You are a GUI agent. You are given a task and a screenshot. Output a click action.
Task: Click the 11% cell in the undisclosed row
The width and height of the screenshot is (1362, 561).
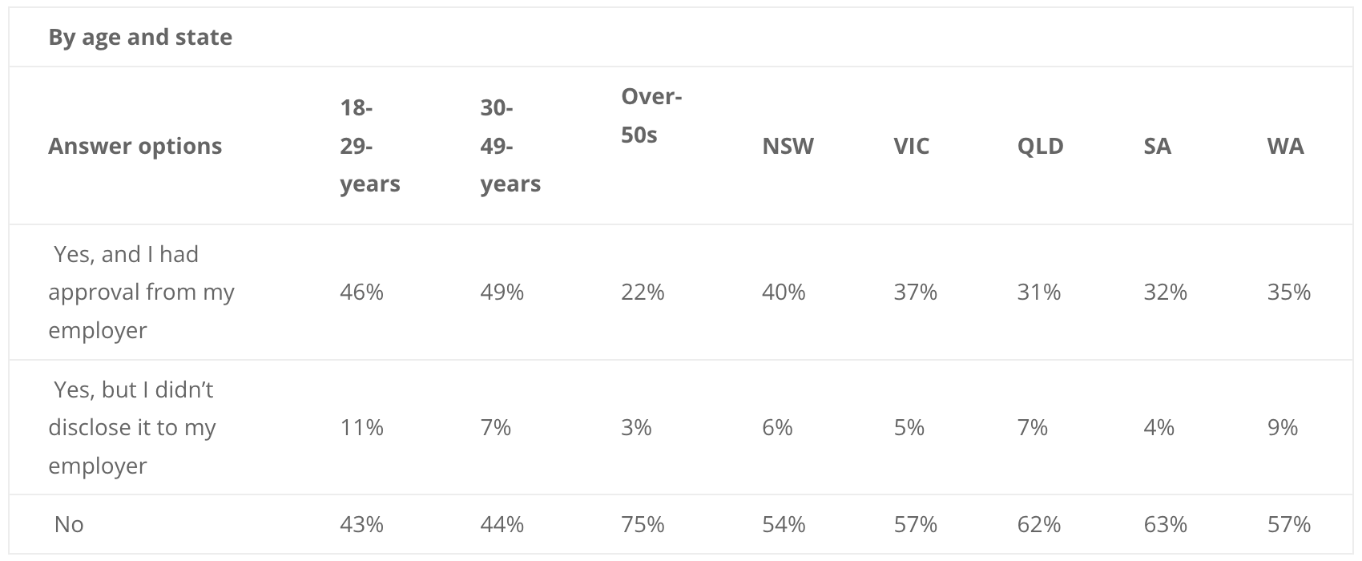click(361, 427)
